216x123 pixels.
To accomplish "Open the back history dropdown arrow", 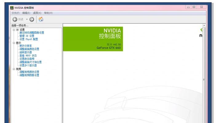I will pyautogui.click(x=27, y=19).
